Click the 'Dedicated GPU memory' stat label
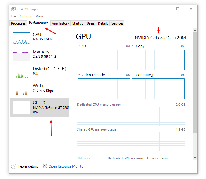This screenshot has height=179, width=206. click(126, 158)
